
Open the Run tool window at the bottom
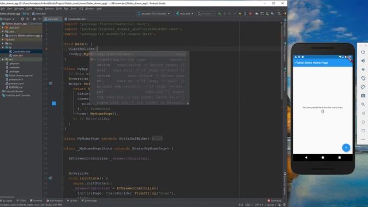point(72,201)
